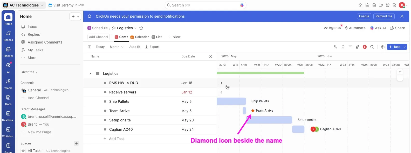Viewport: 411px width, 153px height.
Task: Collapse the Logistics group triangle
Action: pyautogui.click(x=91, y=74)
